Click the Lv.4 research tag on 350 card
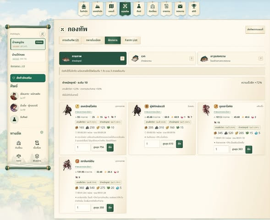Viewport: 270px width, 220px height. pyautogui.click(x=86, y=182)
